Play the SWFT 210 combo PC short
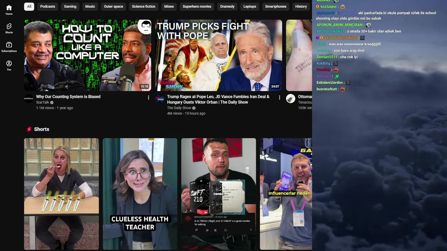 coord(219,194)
